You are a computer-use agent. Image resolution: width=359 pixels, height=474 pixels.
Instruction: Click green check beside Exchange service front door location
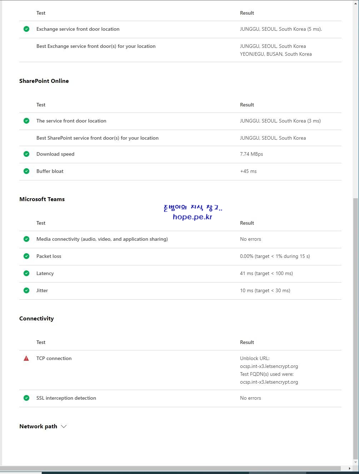[x=26, y=29]
